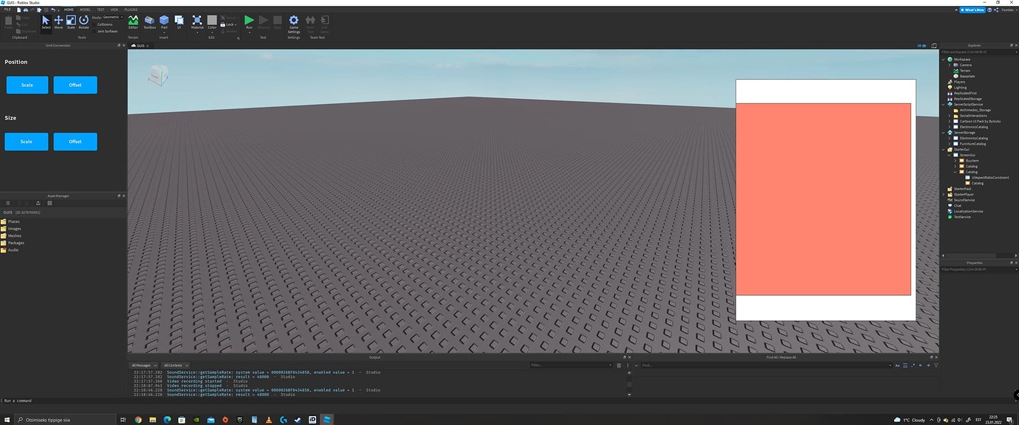Open the All Contexts filter dropdown
Viewport: 1019px width, 425px height.
pos(175,365)
